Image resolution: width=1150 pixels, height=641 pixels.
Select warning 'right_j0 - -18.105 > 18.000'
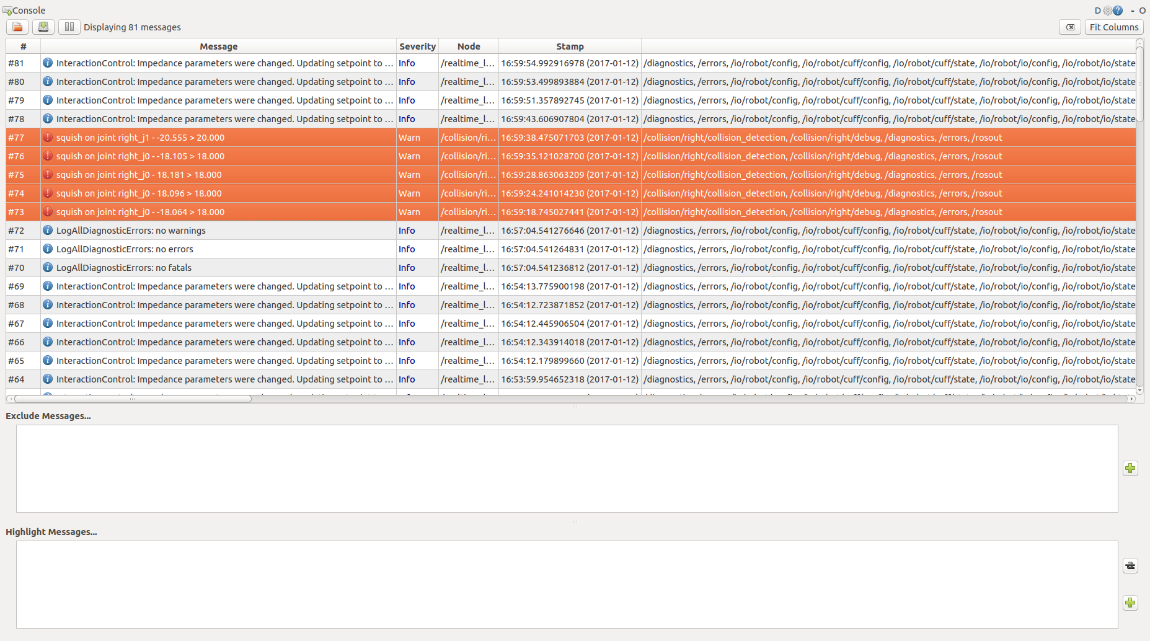(x=570, y=156)
